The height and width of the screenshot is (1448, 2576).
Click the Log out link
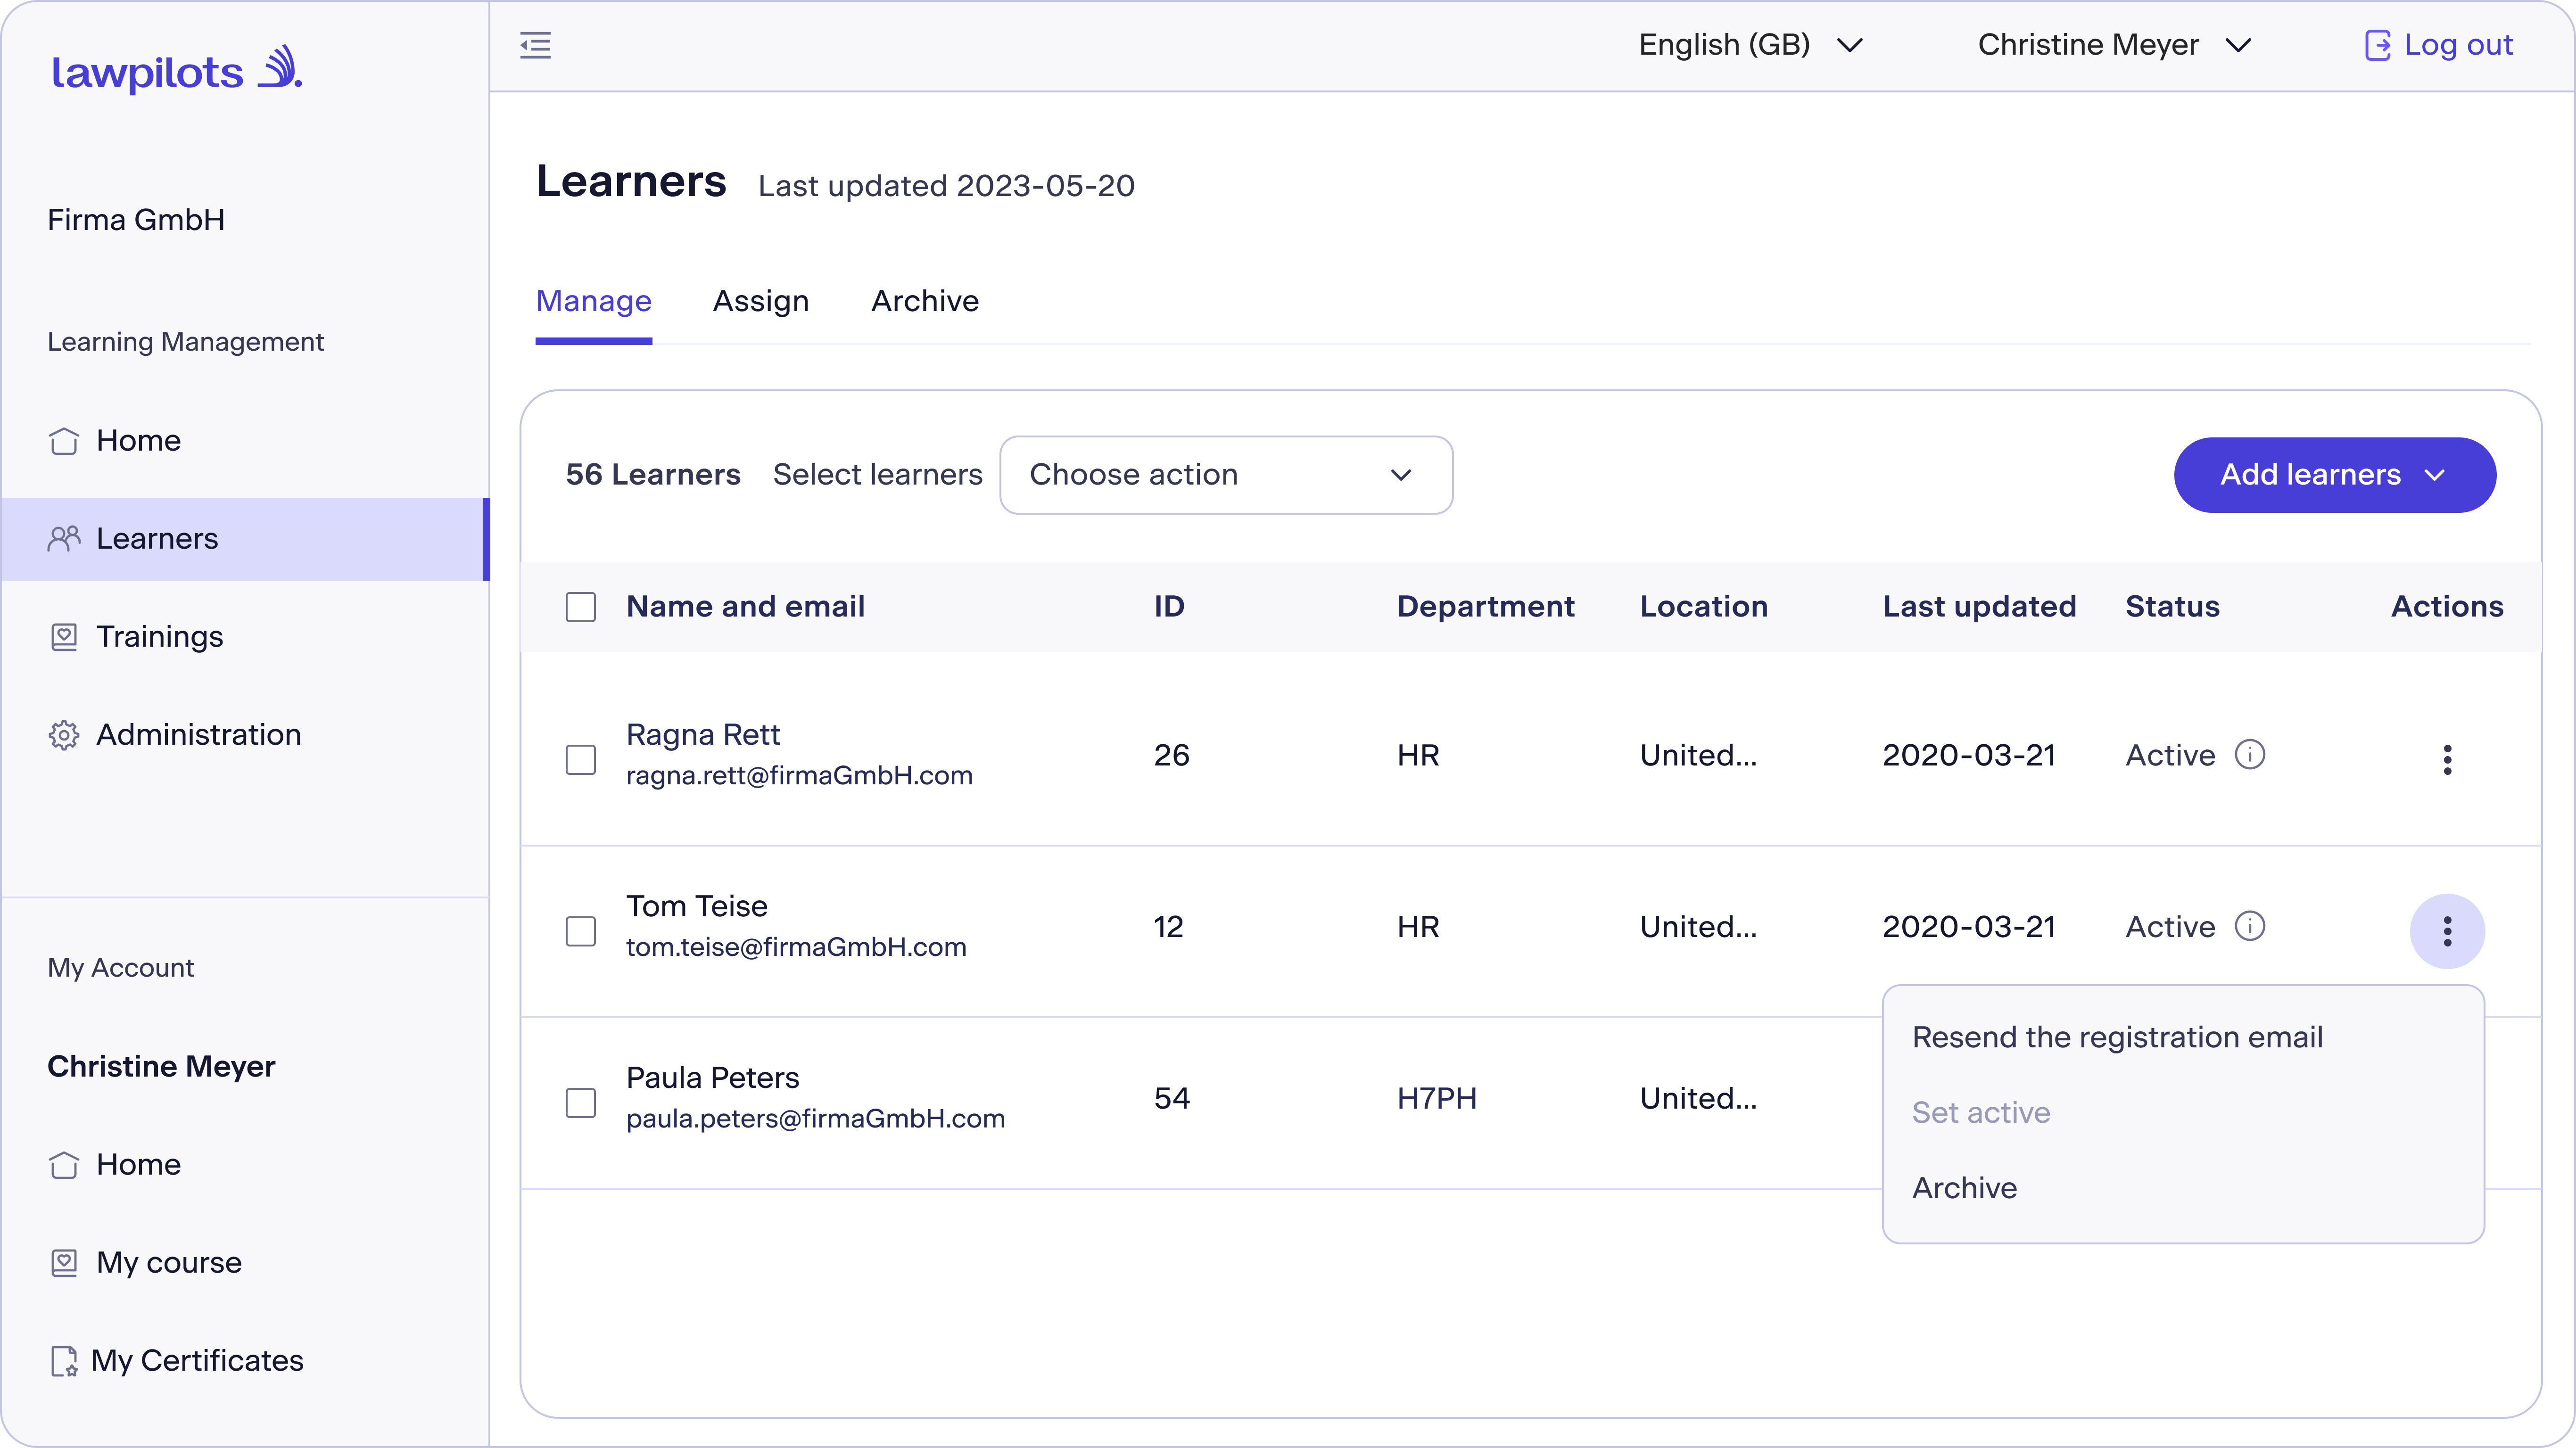(2458, 45)
